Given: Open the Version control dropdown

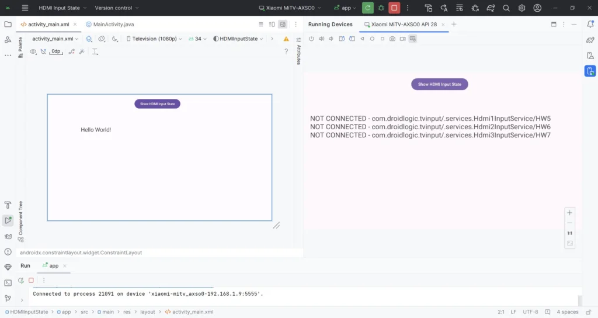Looking at the screenshot, I should pyautogui.click(x=117, y=8).
